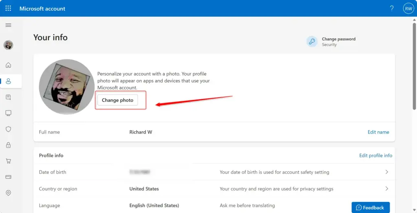
Task: Click the date of birth safety description
Action: [274, 172]
